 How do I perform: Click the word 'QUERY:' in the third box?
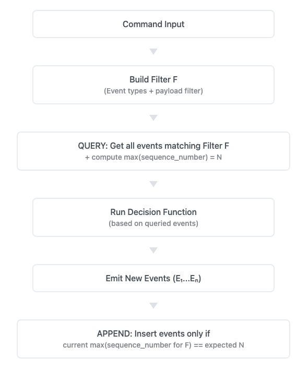coord(93,146)
